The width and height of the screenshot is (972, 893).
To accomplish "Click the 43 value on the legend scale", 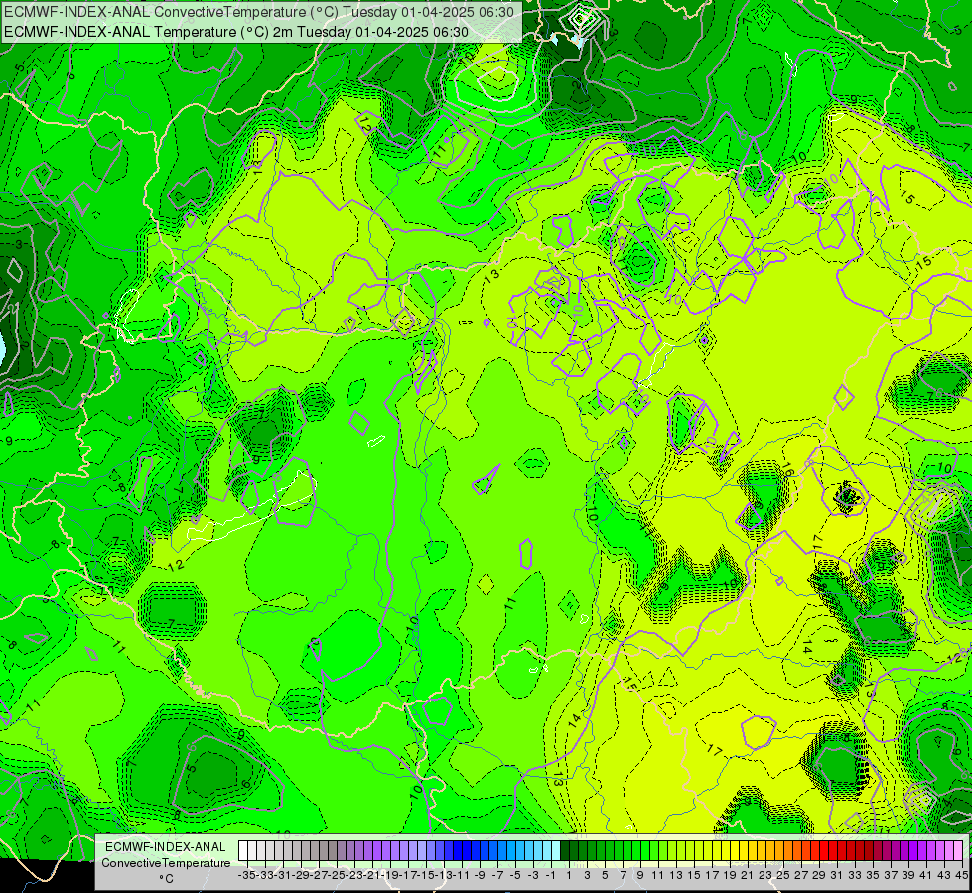I will tap(944, 876).
